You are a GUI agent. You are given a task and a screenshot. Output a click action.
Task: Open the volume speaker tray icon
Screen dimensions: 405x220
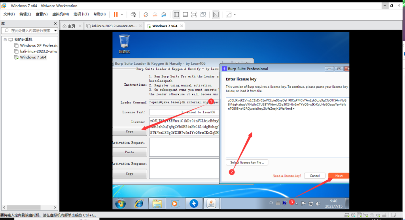[318, 204]
